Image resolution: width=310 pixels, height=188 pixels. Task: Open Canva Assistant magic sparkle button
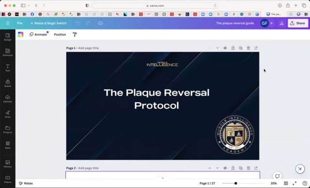click(300, 169)
